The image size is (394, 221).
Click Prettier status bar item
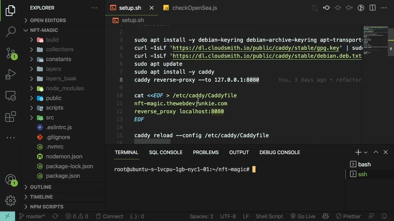(x=348, y=216)
